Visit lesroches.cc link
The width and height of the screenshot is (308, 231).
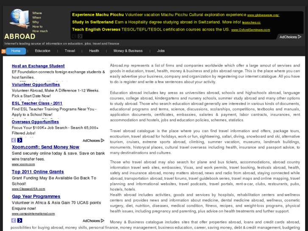251,22
